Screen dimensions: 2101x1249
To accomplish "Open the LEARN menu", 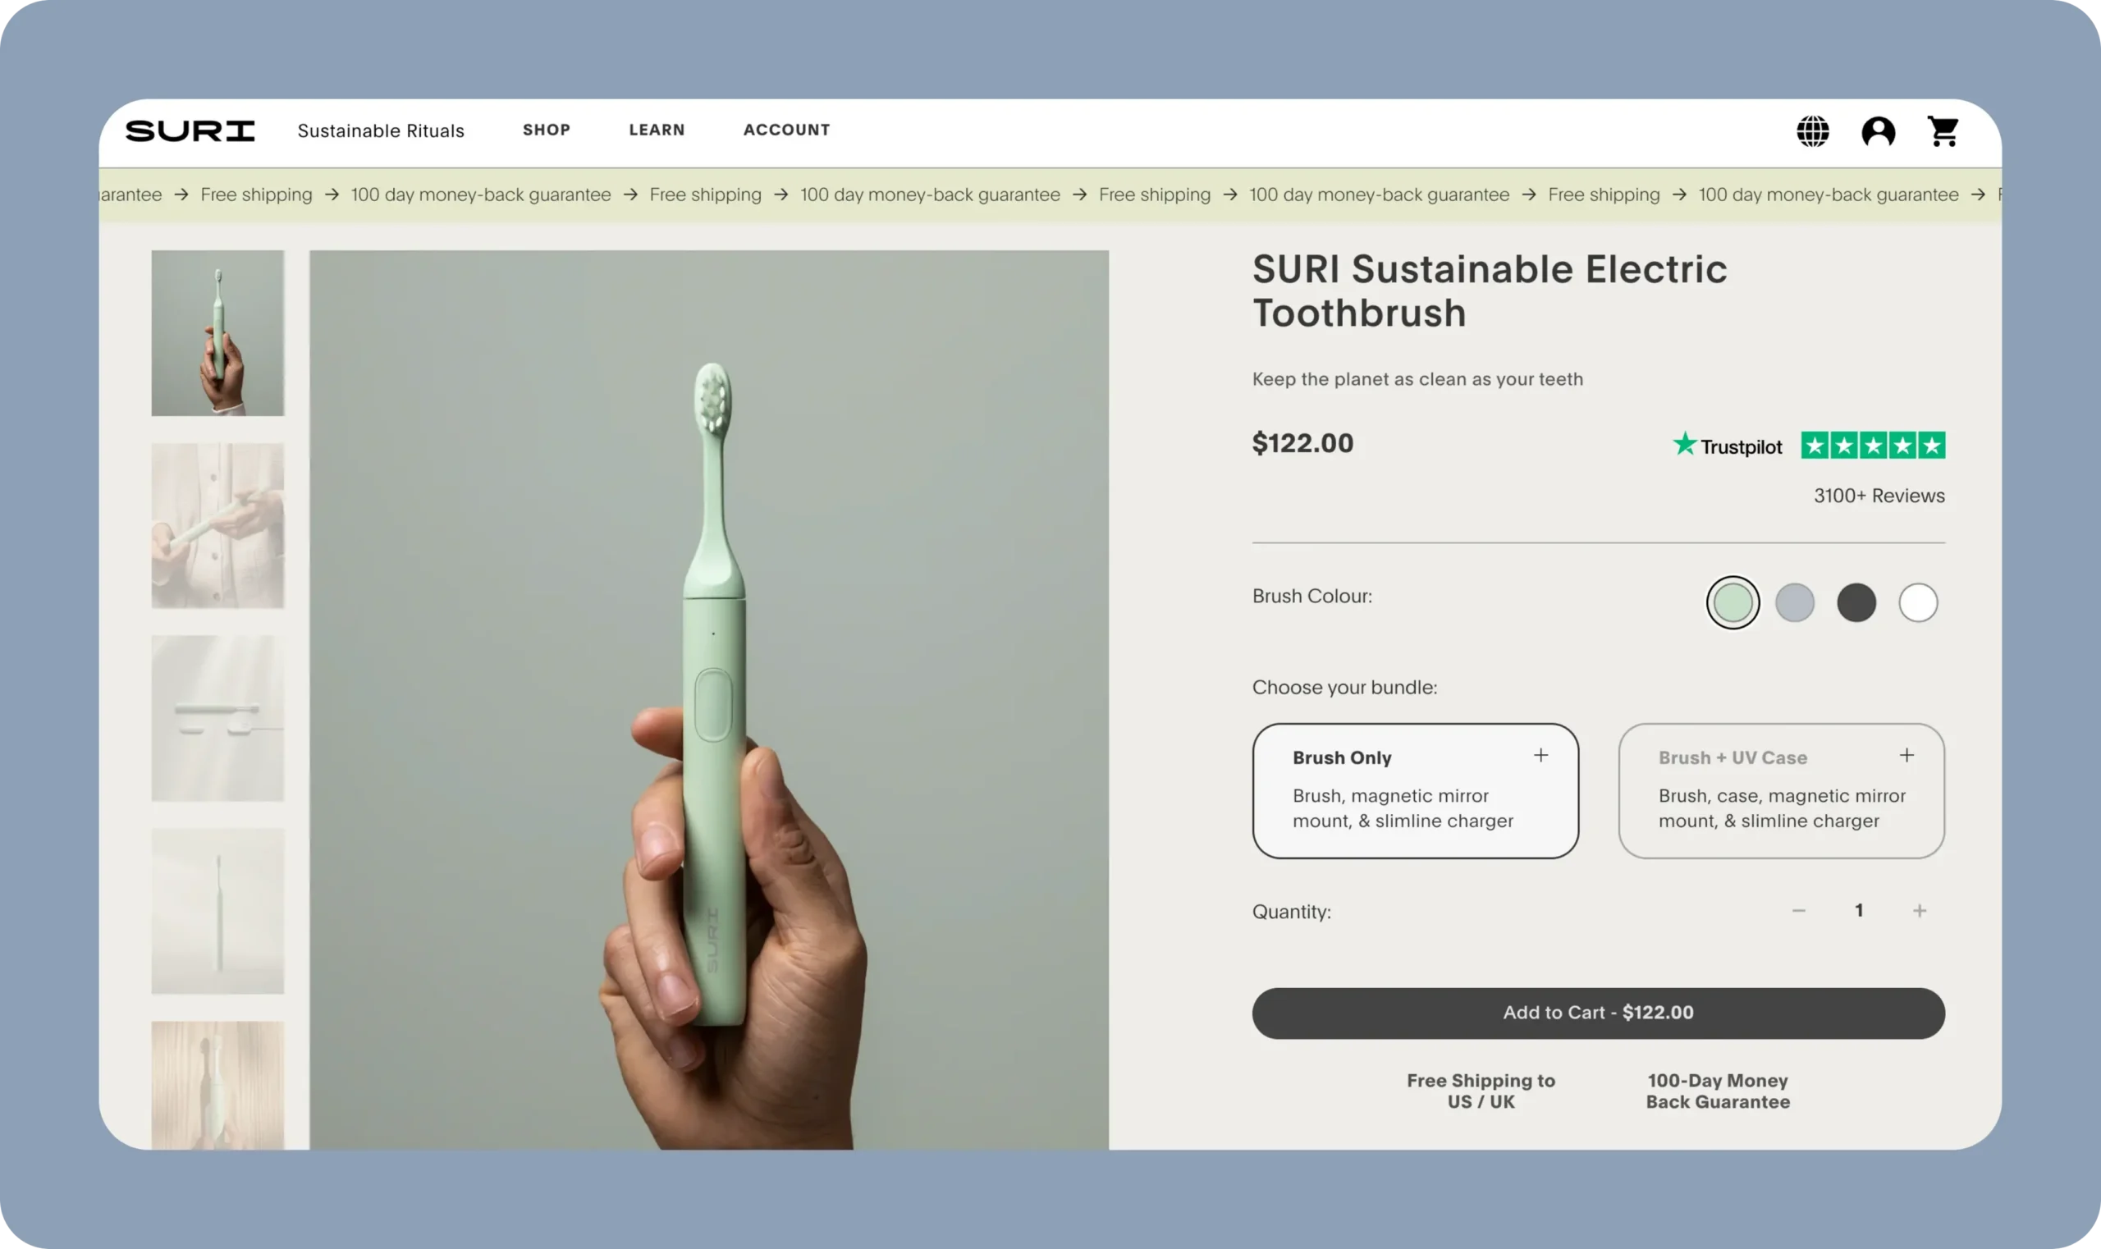I will (657, 130).
